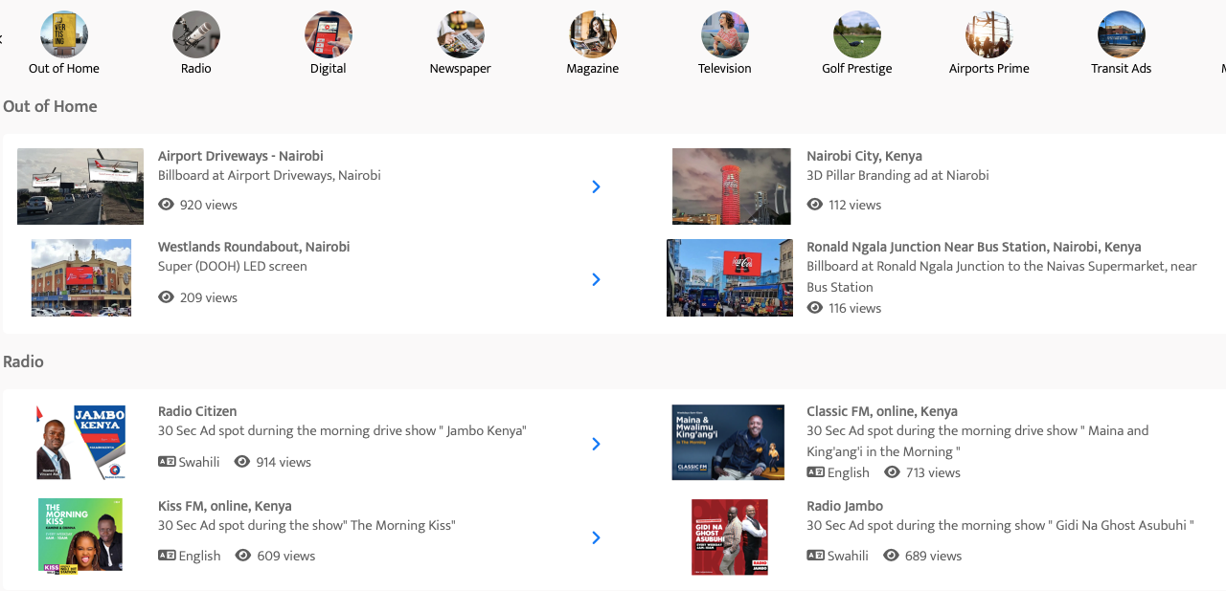Expand the Radio Citizen listing chevron
1226x591 pixels.
click(596, 444)
